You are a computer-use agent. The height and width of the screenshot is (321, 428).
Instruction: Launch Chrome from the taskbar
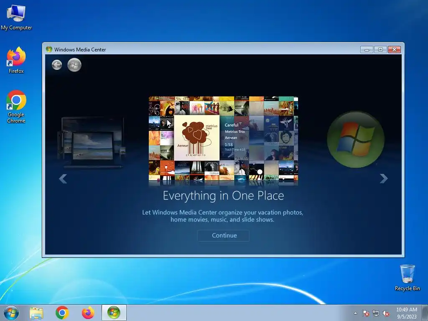(x=62, y=313)
